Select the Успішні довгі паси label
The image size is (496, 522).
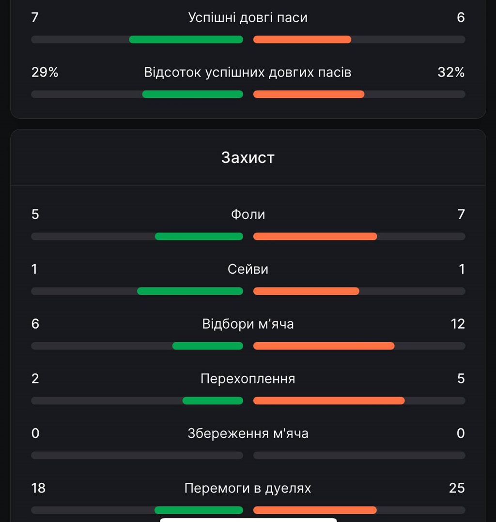[248, 17]
